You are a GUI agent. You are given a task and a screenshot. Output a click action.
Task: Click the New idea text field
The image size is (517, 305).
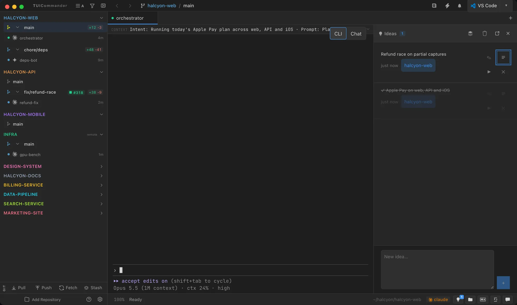tap(437, 269)
